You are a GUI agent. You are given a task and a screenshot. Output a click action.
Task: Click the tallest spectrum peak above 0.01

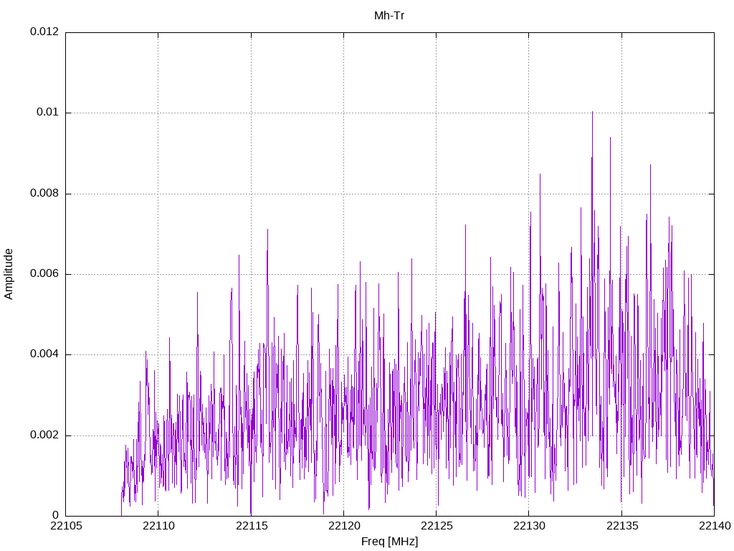592,113
